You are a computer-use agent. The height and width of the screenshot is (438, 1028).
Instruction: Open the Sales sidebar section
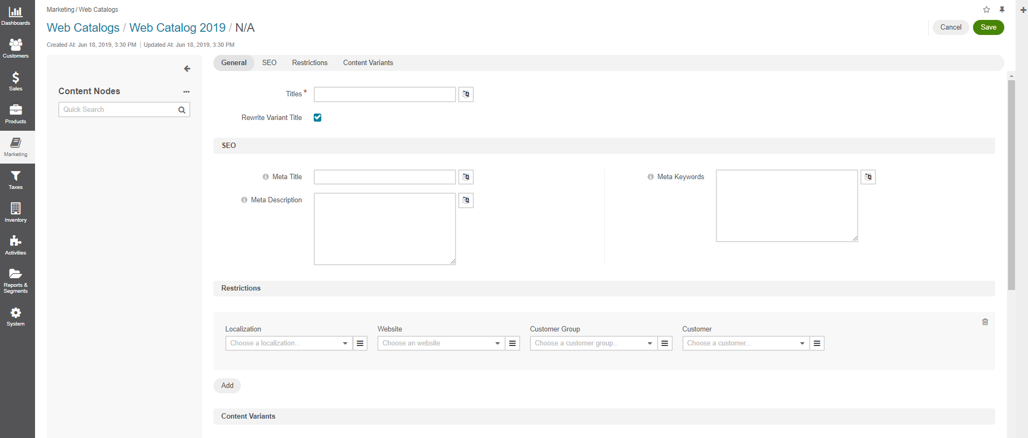pyautogui.click(x=16, y=82)
